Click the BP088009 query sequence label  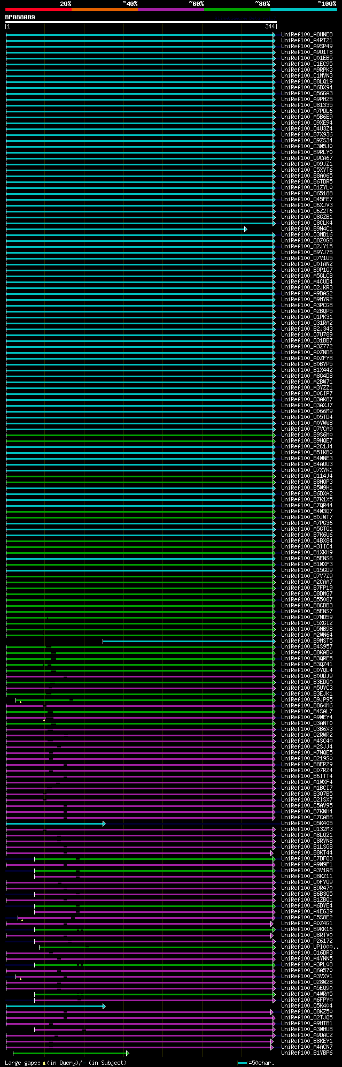[x=20, y=17]
